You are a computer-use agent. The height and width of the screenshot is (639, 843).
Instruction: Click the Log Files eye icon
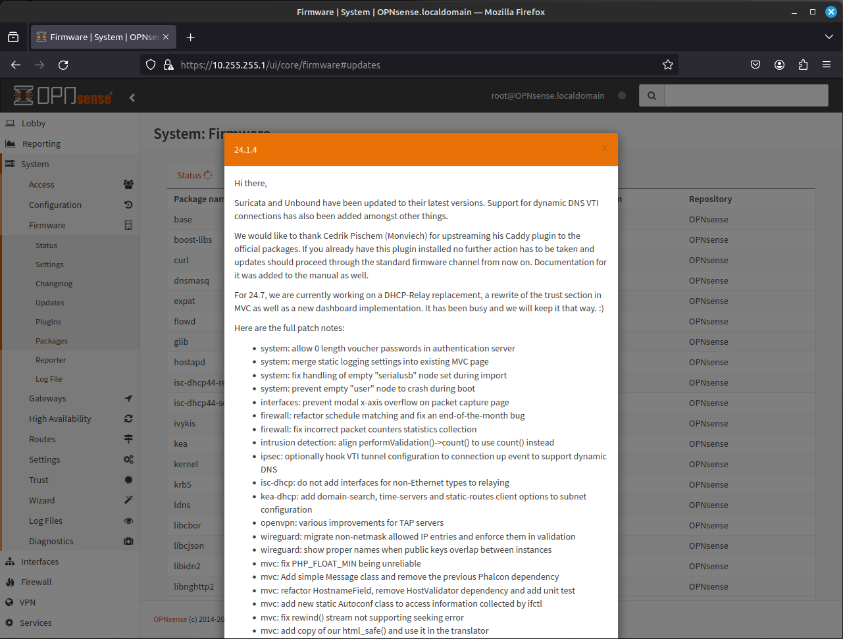click(x=128, y=521)
